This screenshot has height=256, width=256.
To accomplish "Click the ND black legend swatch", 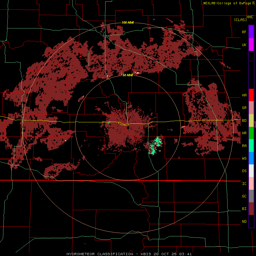I will click(x=251, y=221).
